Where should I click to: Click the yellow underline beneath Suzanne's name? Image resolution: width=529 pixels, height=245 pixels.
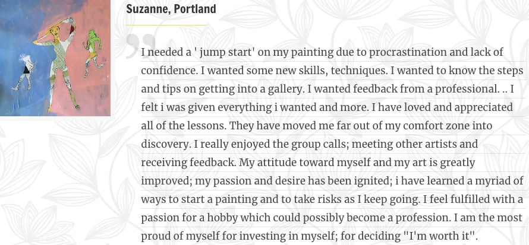pyautogui.click(x=166, y=25)
